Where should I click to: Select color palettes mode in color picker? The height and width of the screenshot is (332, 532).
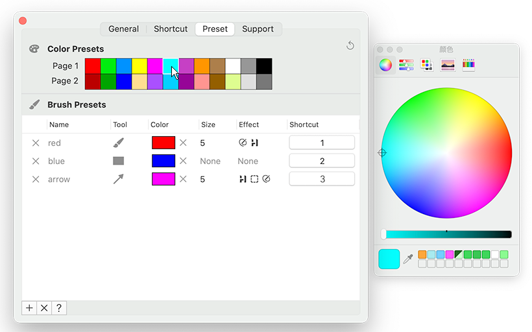(x=427, y=65)
